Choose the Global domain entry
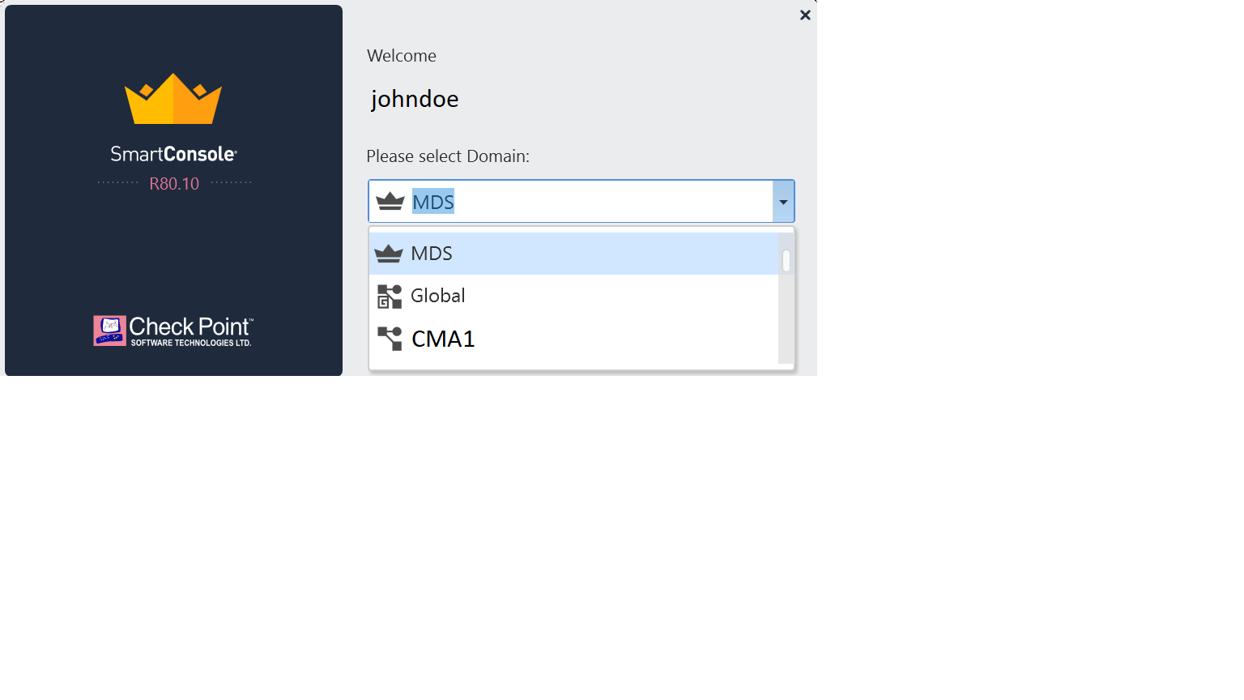The image size is (1244, 700). point(573,296)
